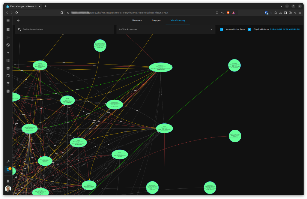Viewport: 307px width, 199px height.
Task: Open the browser tab list chevron
Action: pos(281,6)
